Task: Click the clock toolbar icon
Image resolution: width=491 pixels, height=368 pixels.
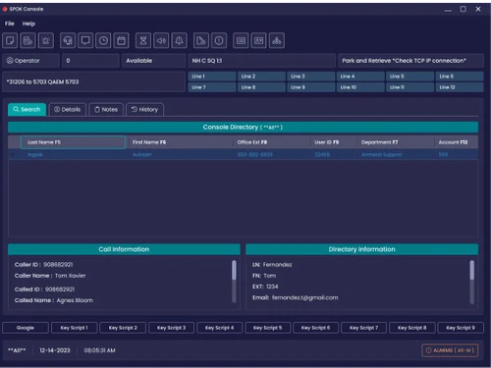Action: pyautogui.click(x=103, y=40)
